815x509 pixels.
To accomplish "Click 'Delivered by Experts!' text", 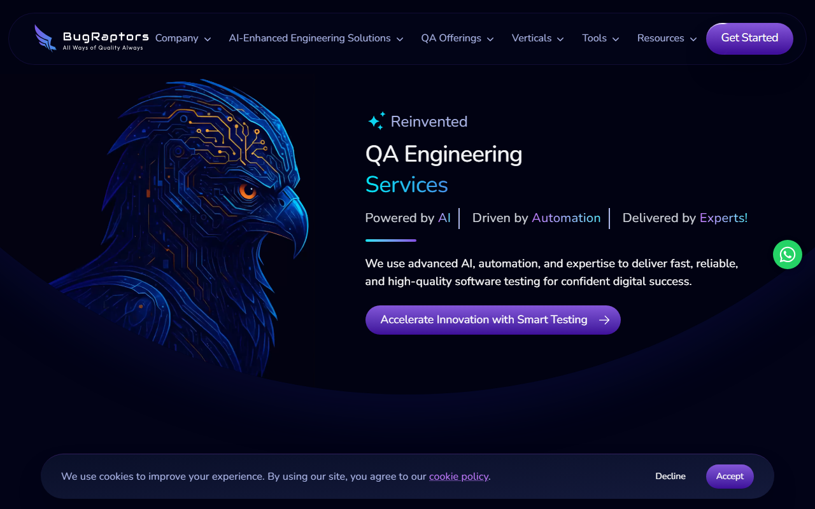I will [x=685, y=218].
